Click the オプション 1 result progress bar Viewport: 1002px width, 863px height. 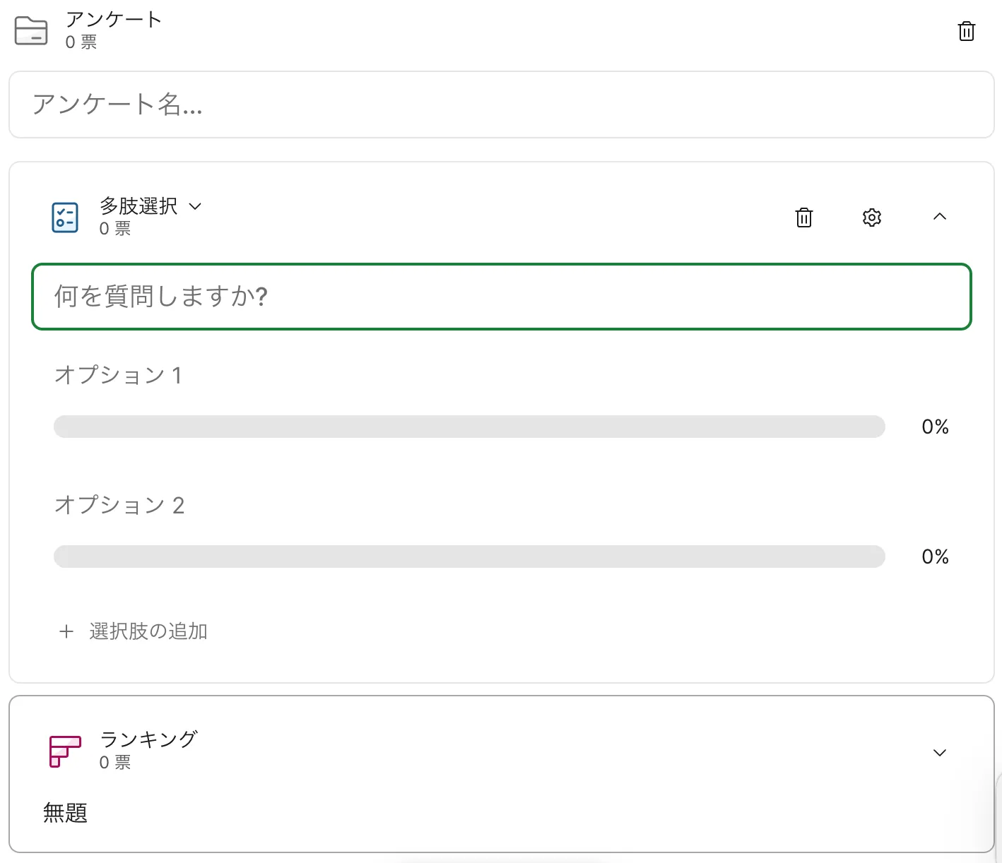[x=469, y=427]
